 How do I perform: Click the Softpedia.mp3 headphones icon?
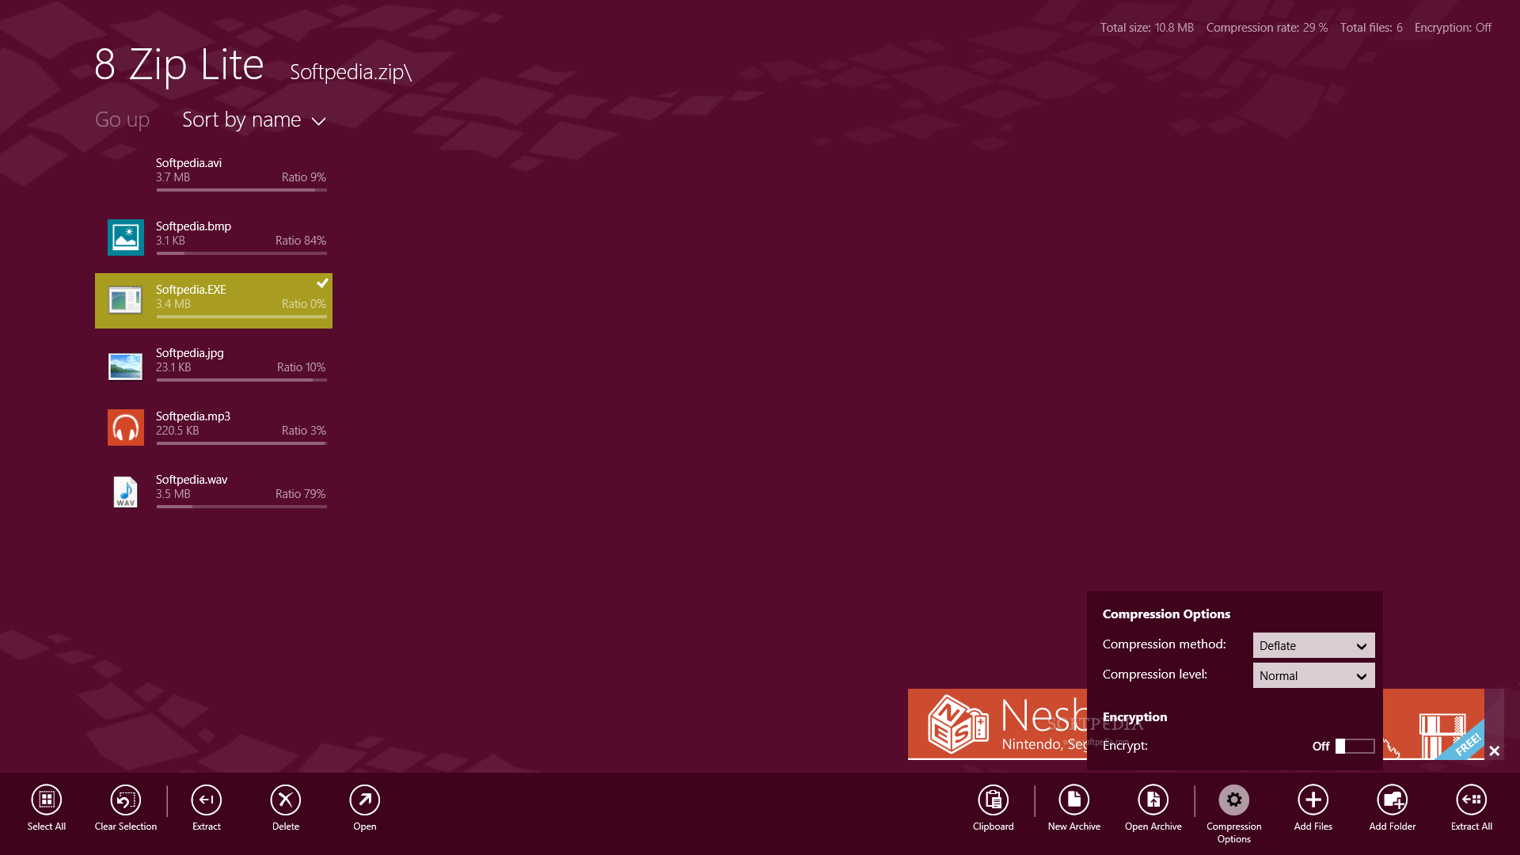tap(125, 427)
